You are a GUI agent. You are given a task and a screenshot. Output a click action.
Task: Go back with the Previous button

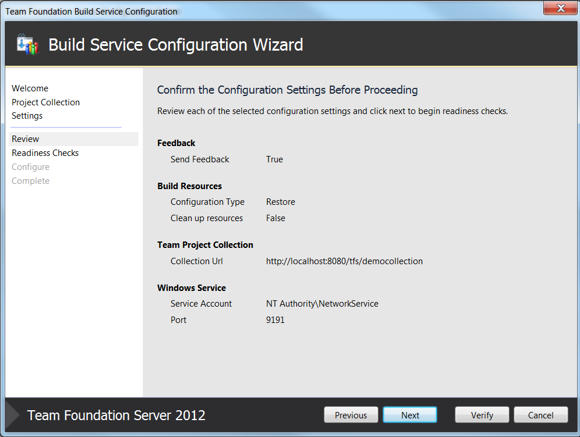(x=351, y=415)
